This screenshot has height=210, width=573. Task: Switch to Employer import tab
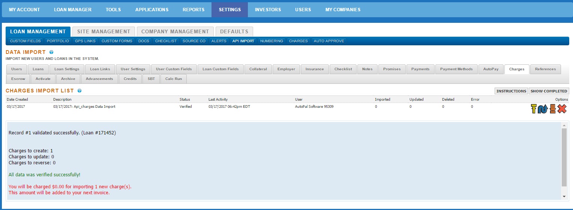tap(286, 69)
